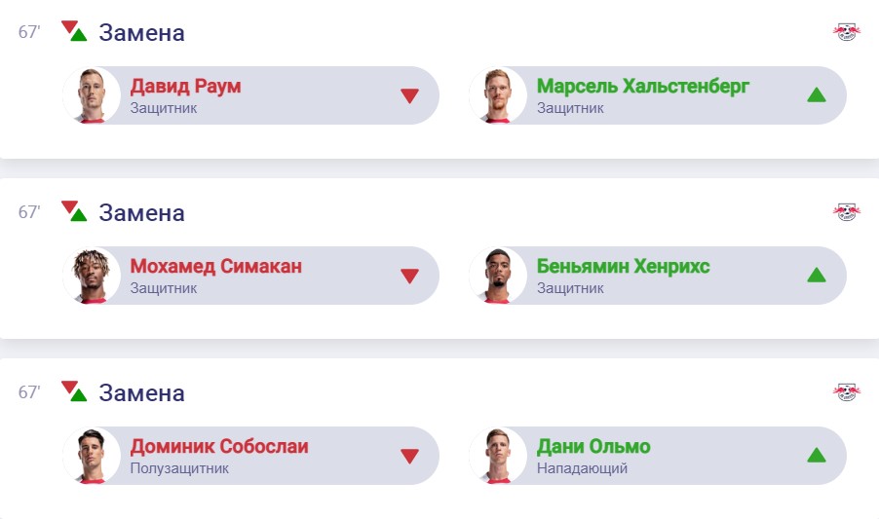Click RB Leipzig logo in first substitution row
879x519 pixels.
846,32
